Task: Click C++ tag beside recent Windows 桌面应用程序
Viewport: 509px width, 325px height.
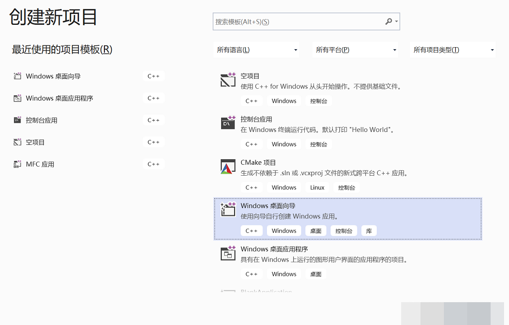Action: tap(154, 98)
